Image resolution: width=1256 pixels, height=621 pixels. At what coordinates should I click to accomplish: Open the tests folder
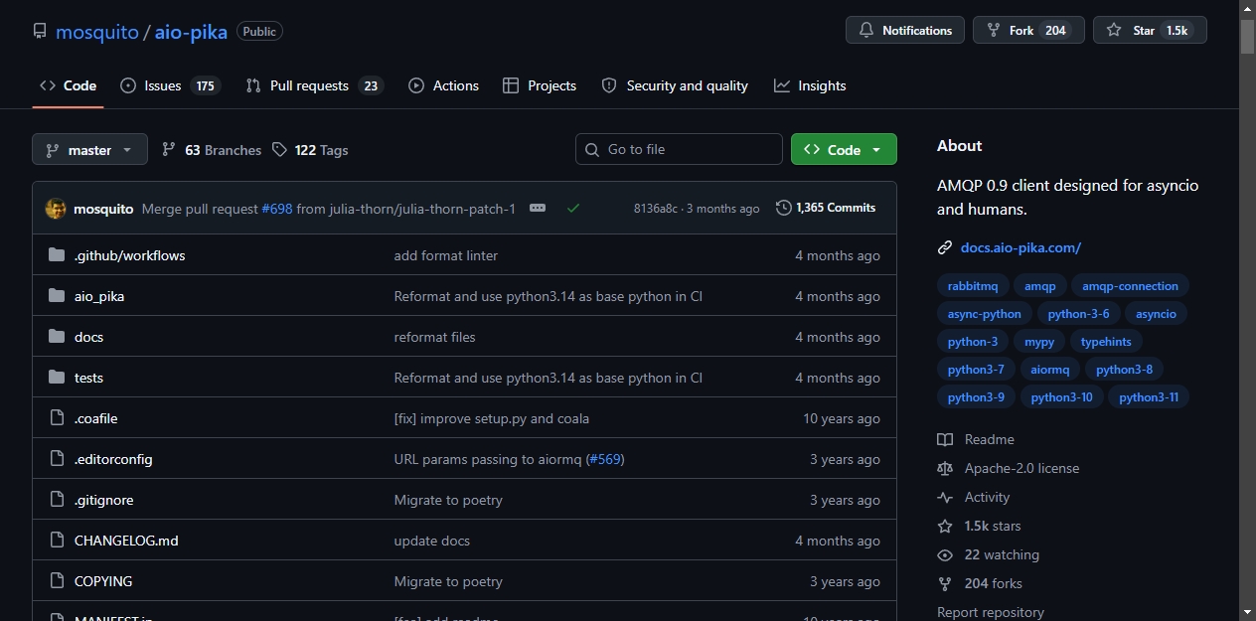point(89,378)
